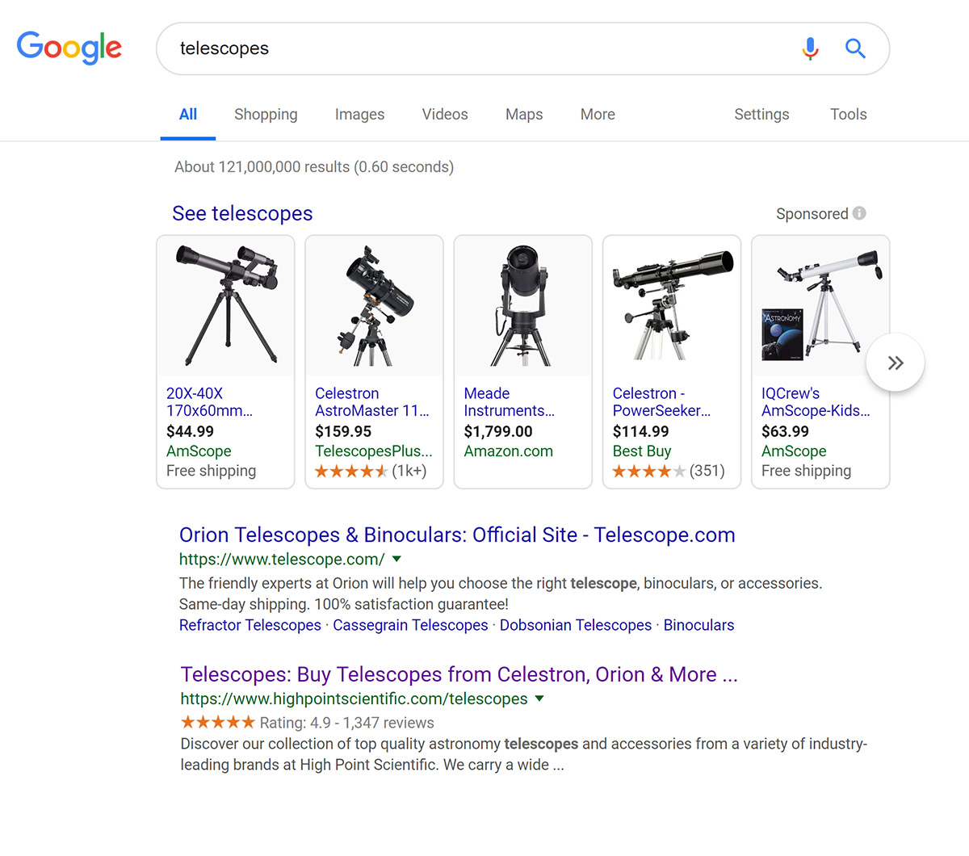The image size is (969, 856).
Task: Switch to the Maps tab
Action: click(x=524, y=115)
